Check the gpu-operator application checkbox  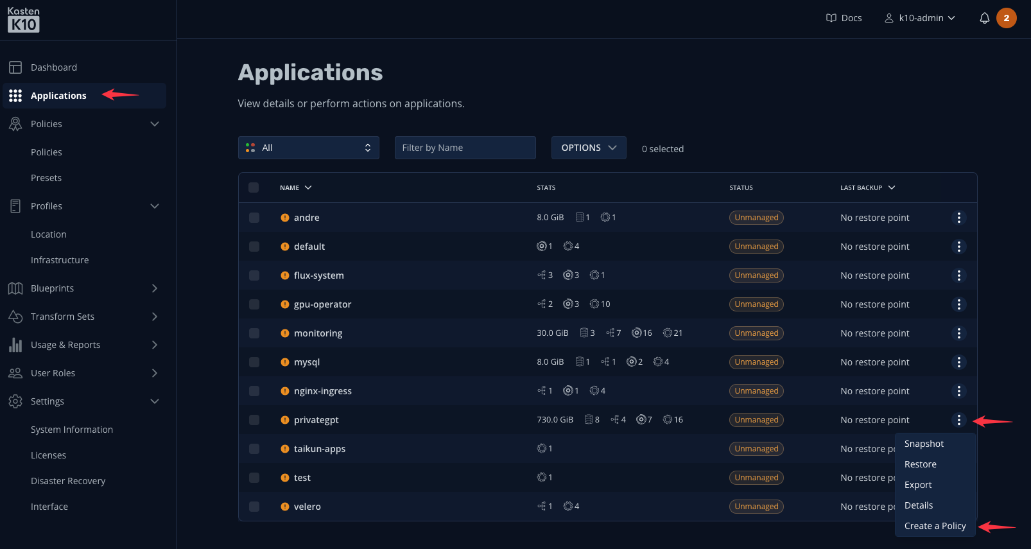(254, 304)
